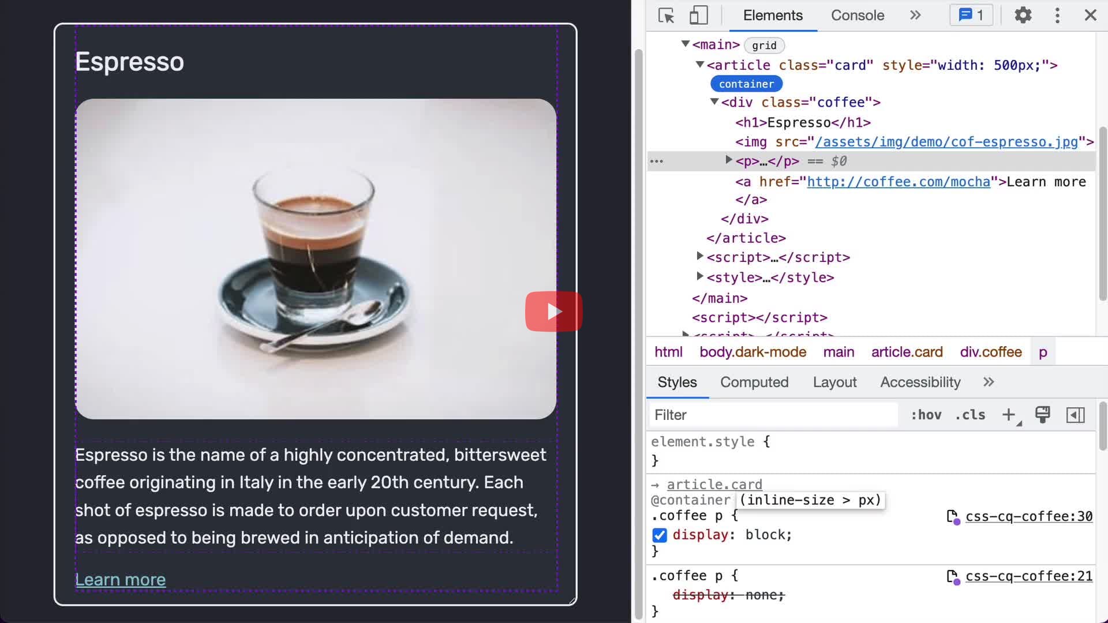Open the Layout pane tab

coord(834,382)
